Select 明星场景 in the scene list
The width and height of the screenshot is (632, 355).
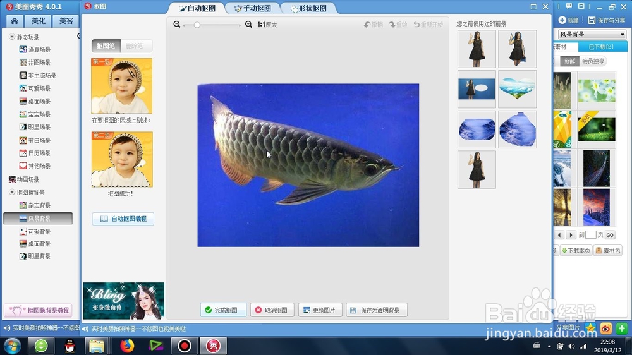coord(35,127)
